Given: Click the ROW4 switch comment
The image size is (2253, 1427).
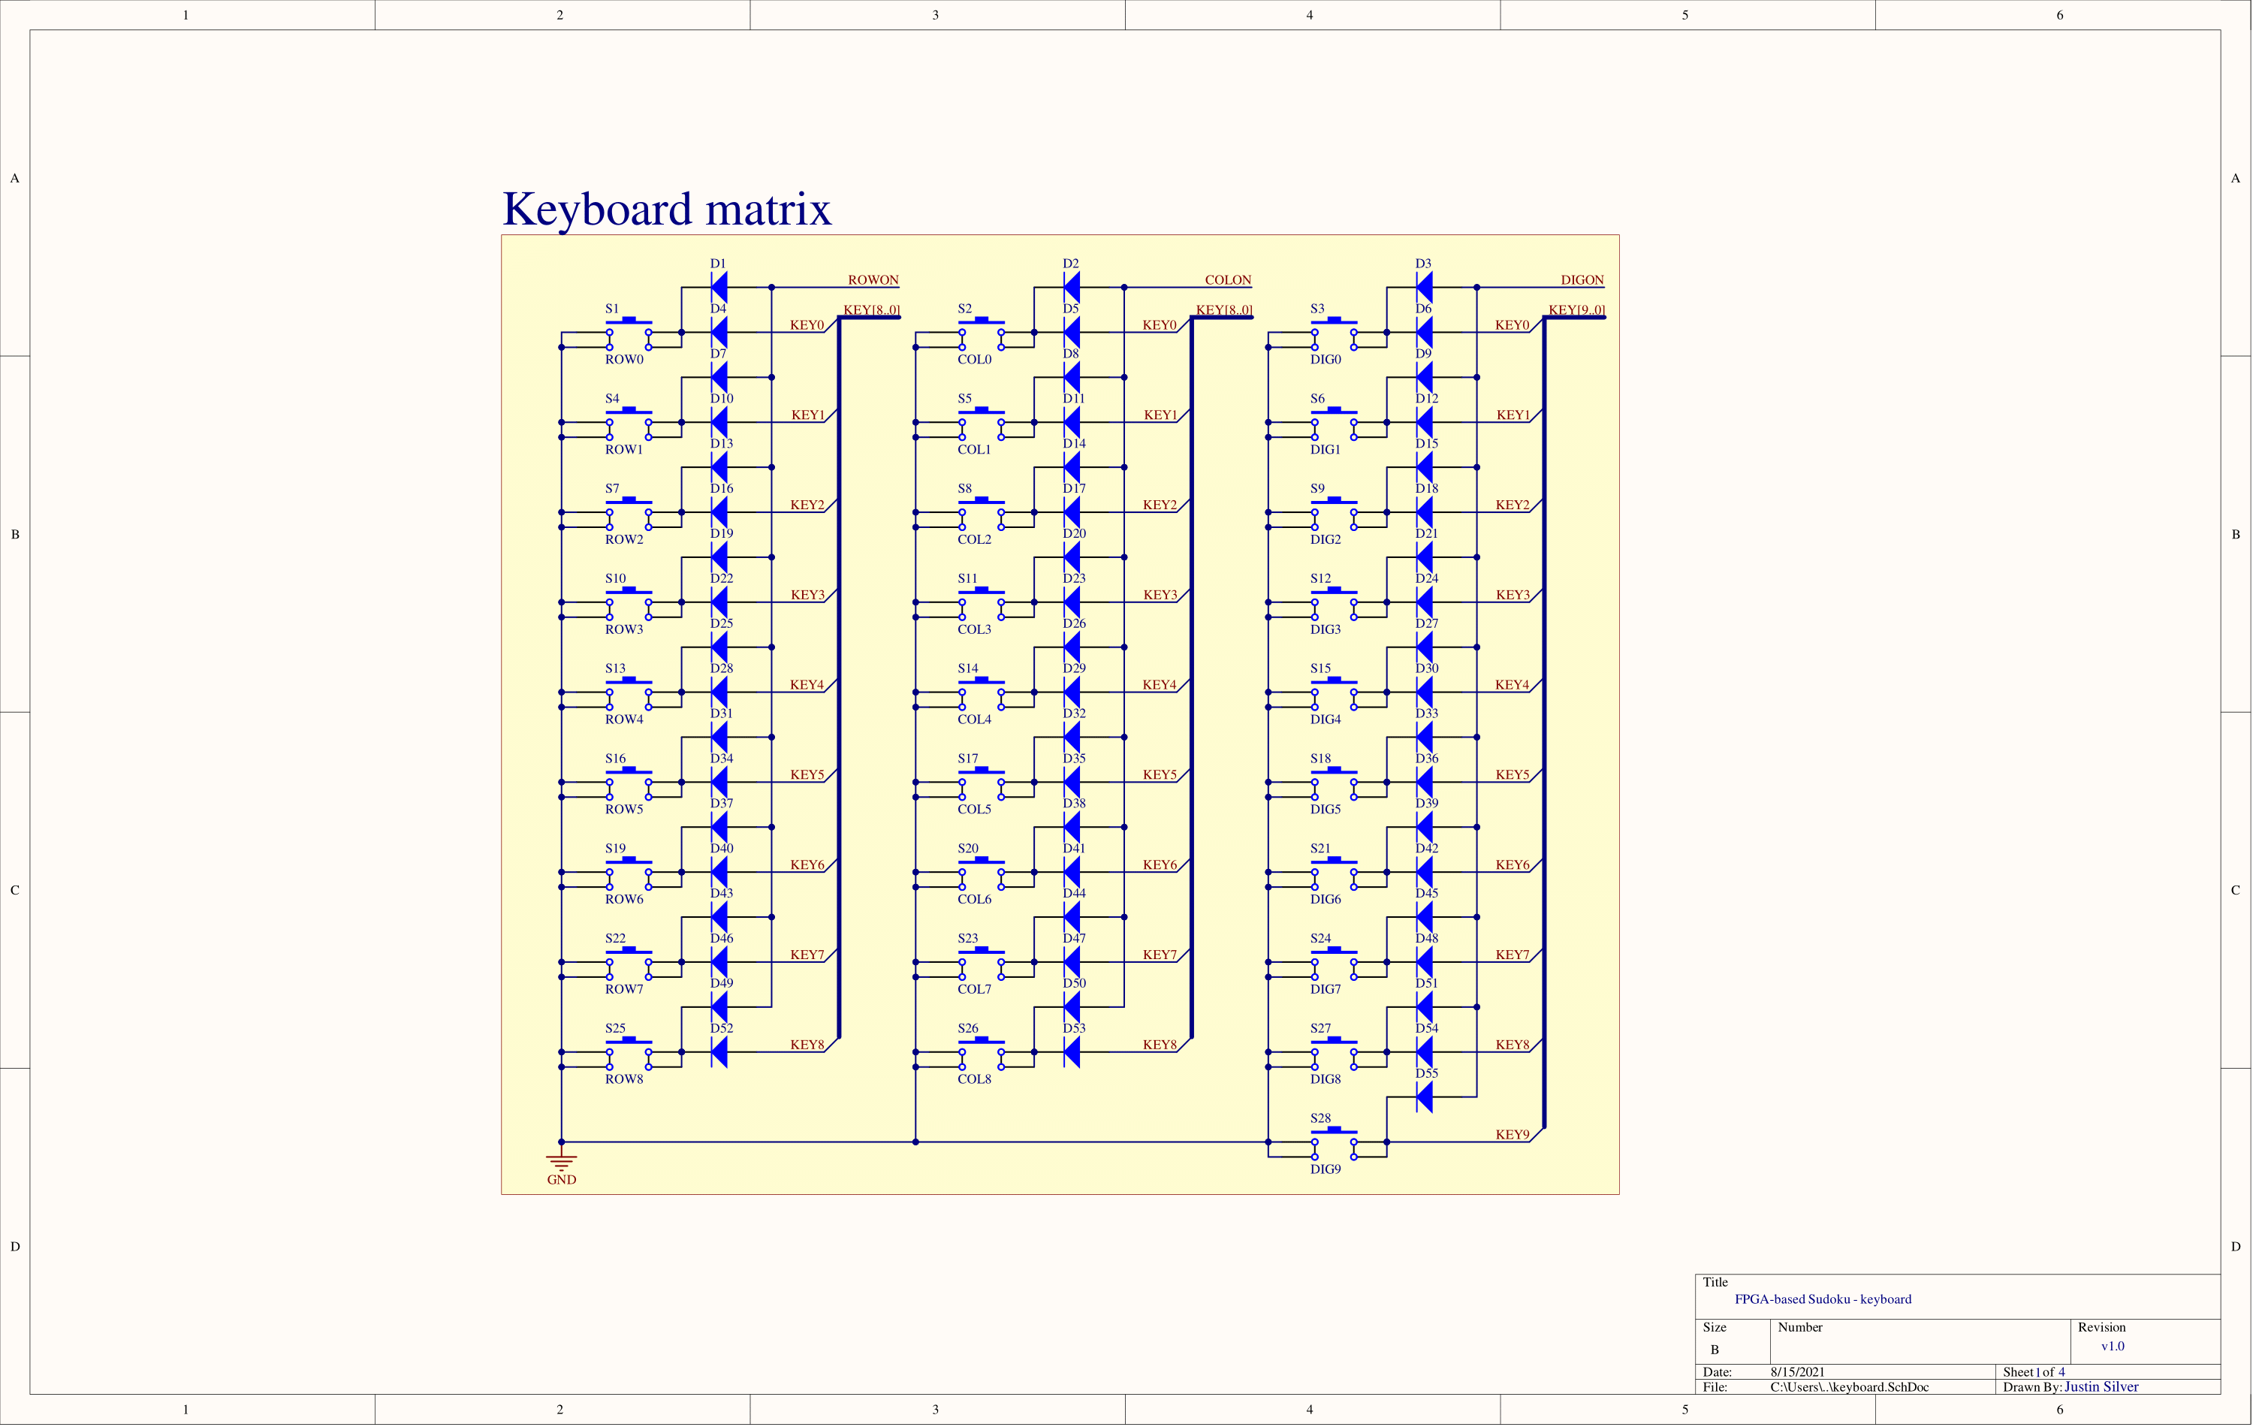Looking at the screenshot, I should pos(624,720).
